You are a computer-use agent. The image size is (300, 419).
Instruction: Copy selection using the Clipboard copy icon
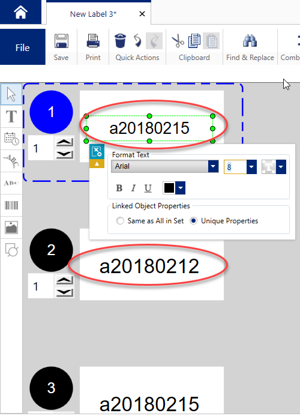194,41
